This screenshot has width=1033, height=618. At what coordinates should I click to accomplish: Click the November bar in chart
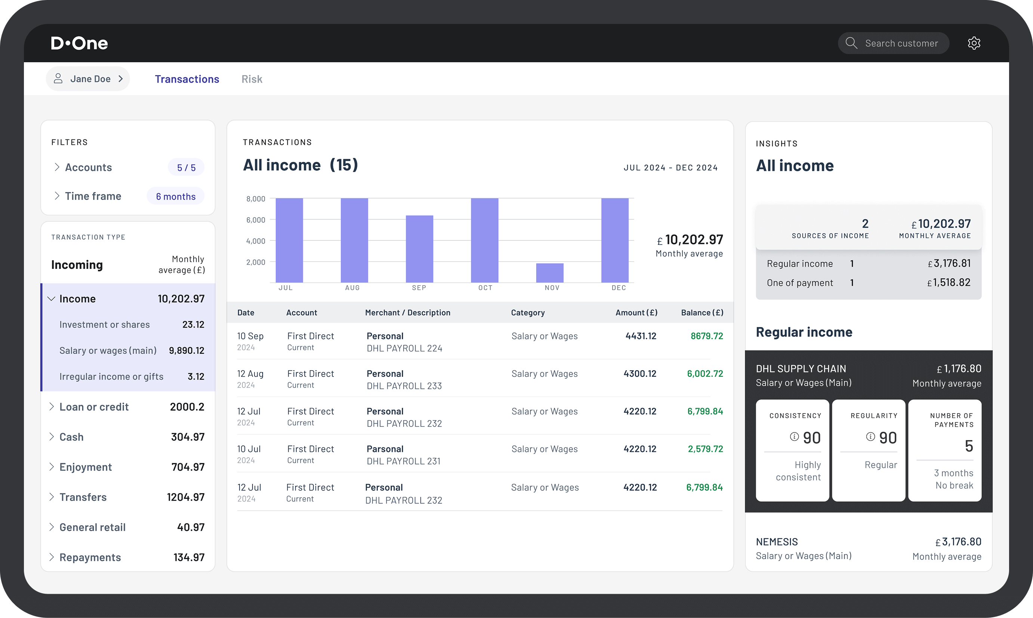pos(549,273)
